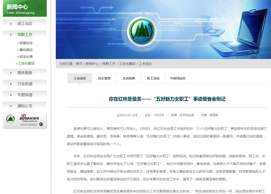Expand the 专题报道 sidebar menu
The image size is (271, 194).
pos(25,95)
